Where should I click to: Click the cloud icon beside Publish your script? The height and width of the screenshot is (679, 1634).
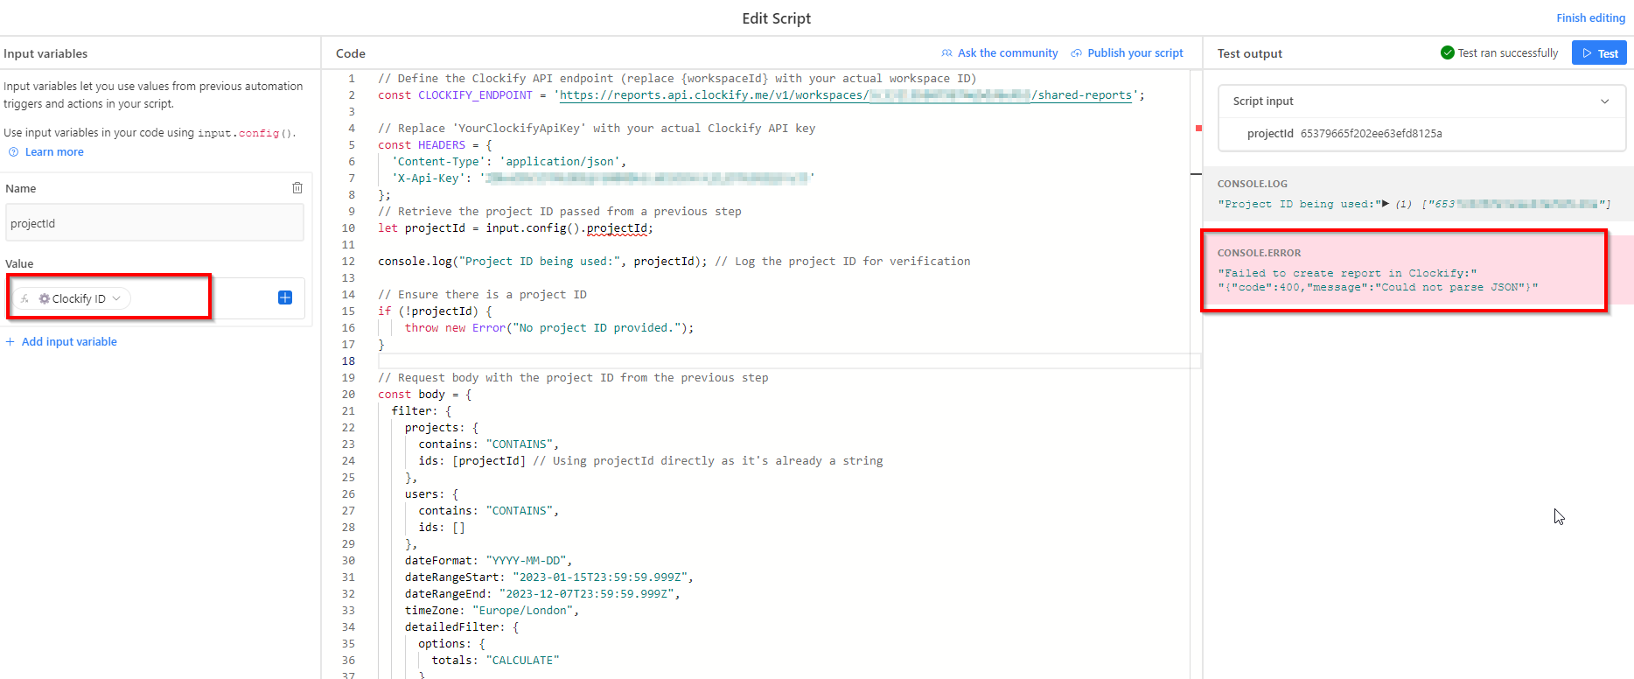point(1077,53)
